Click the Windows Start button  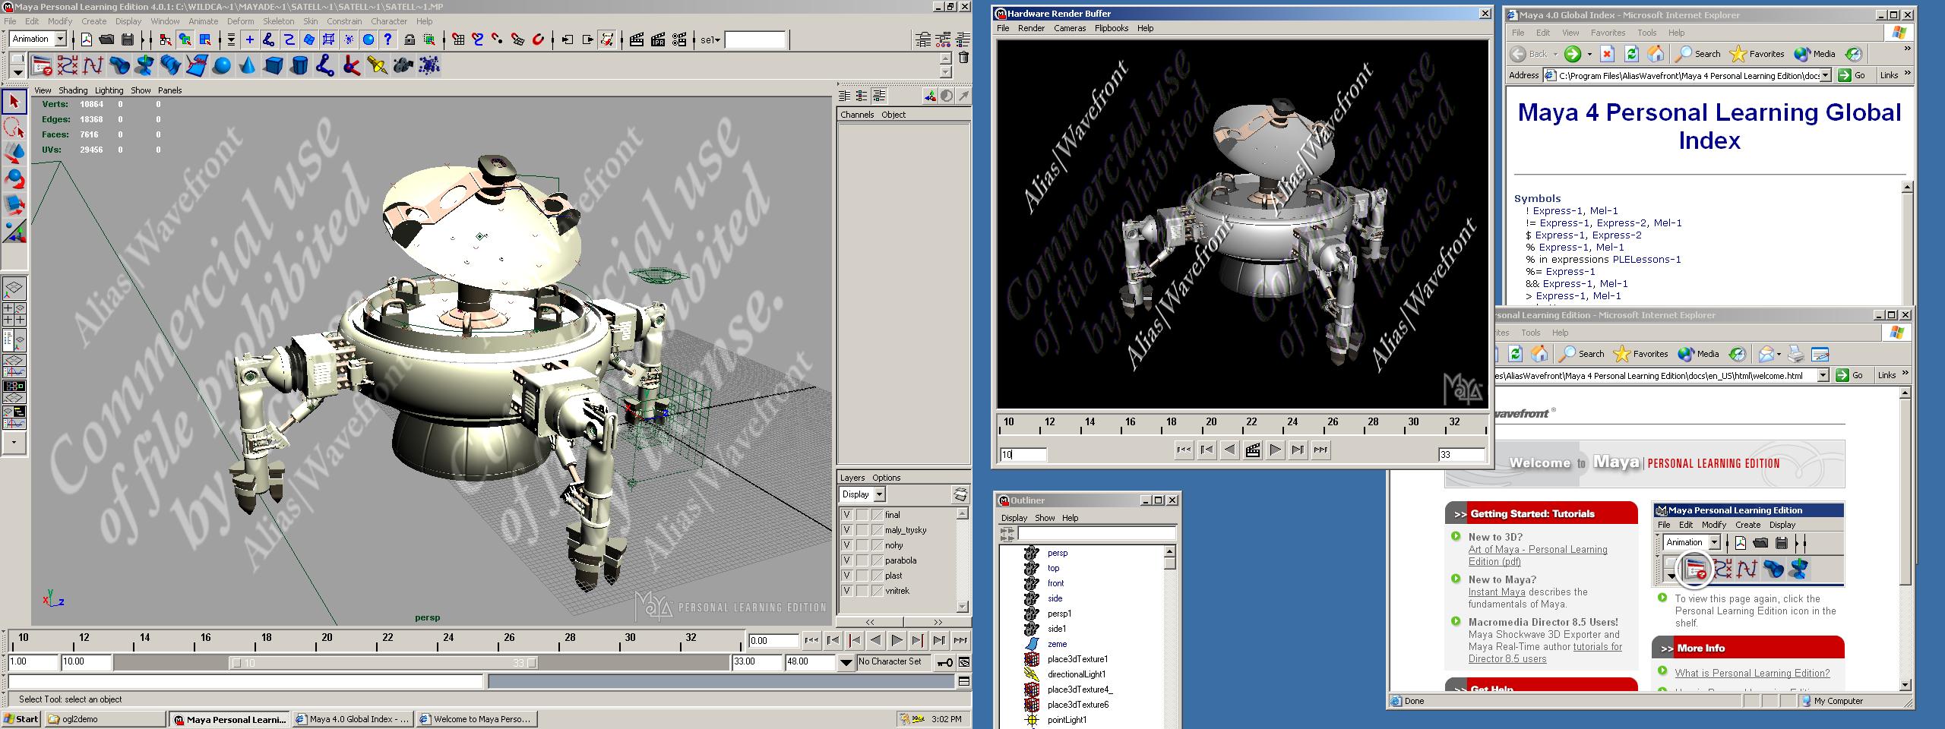pos(21,719)
